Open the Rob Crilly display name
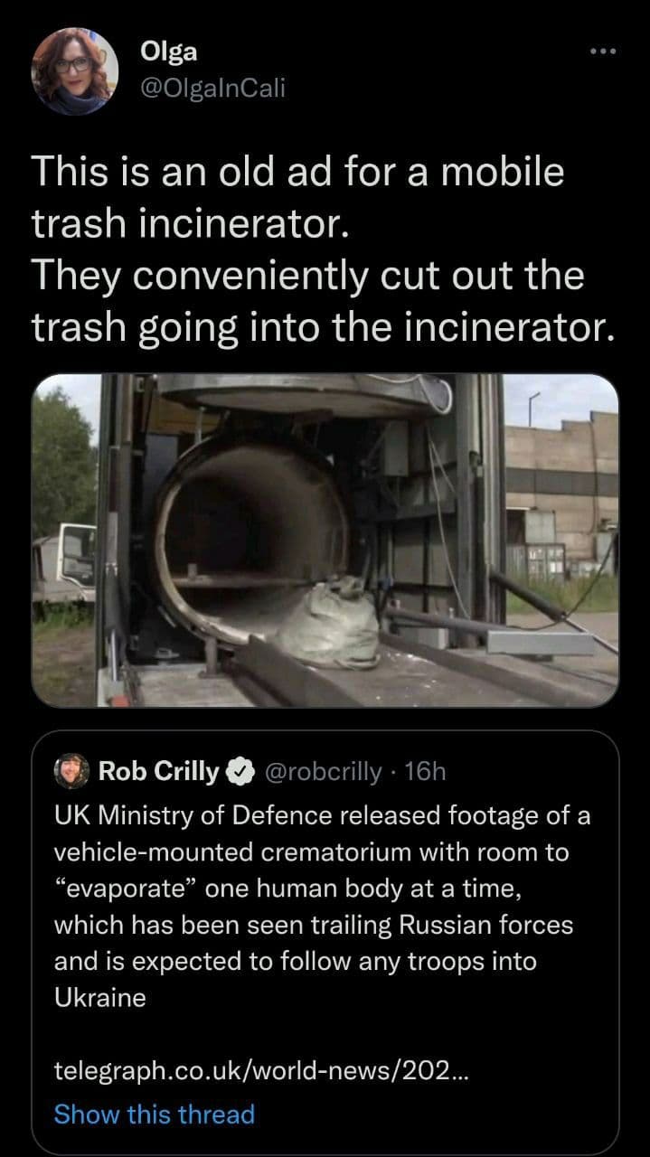 (x=158, y=771)
